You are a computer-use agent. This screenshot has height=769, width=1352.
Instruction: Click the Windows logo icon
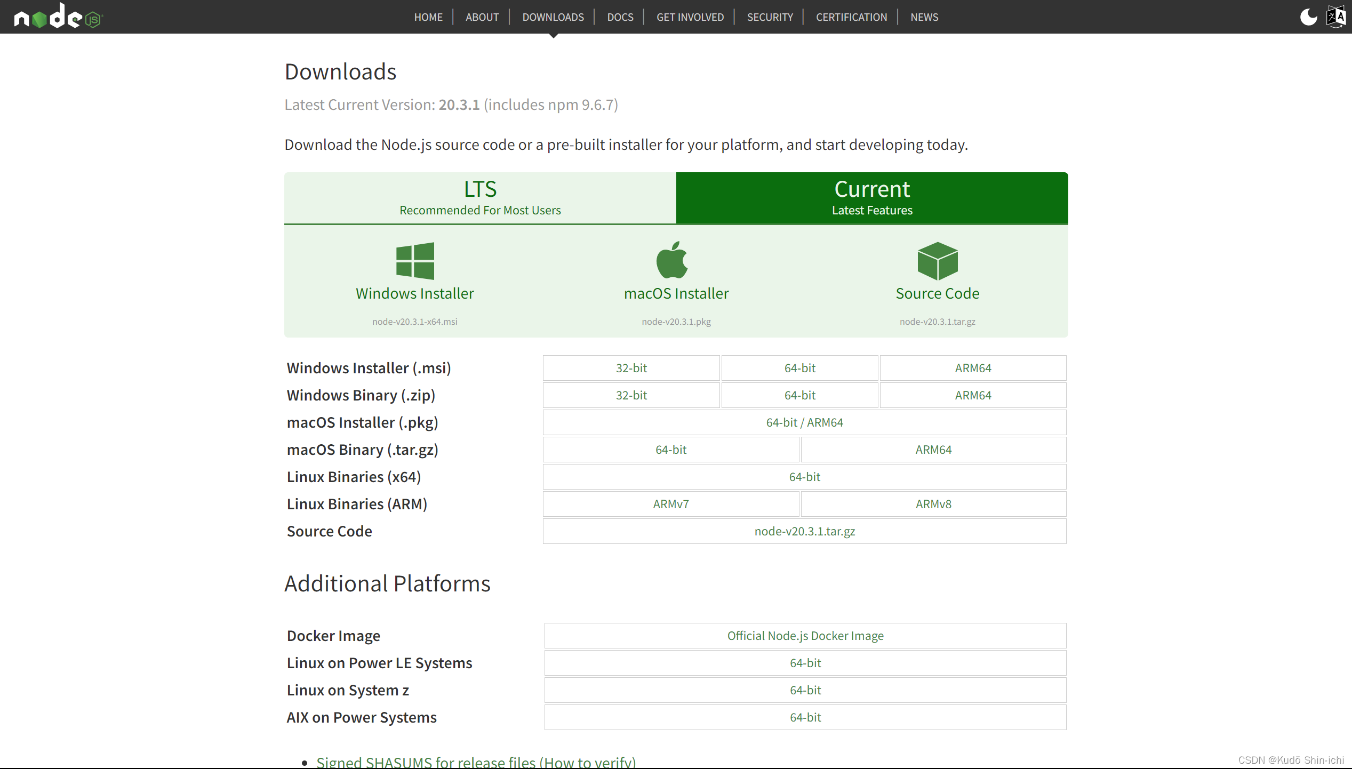click(415, 261)
